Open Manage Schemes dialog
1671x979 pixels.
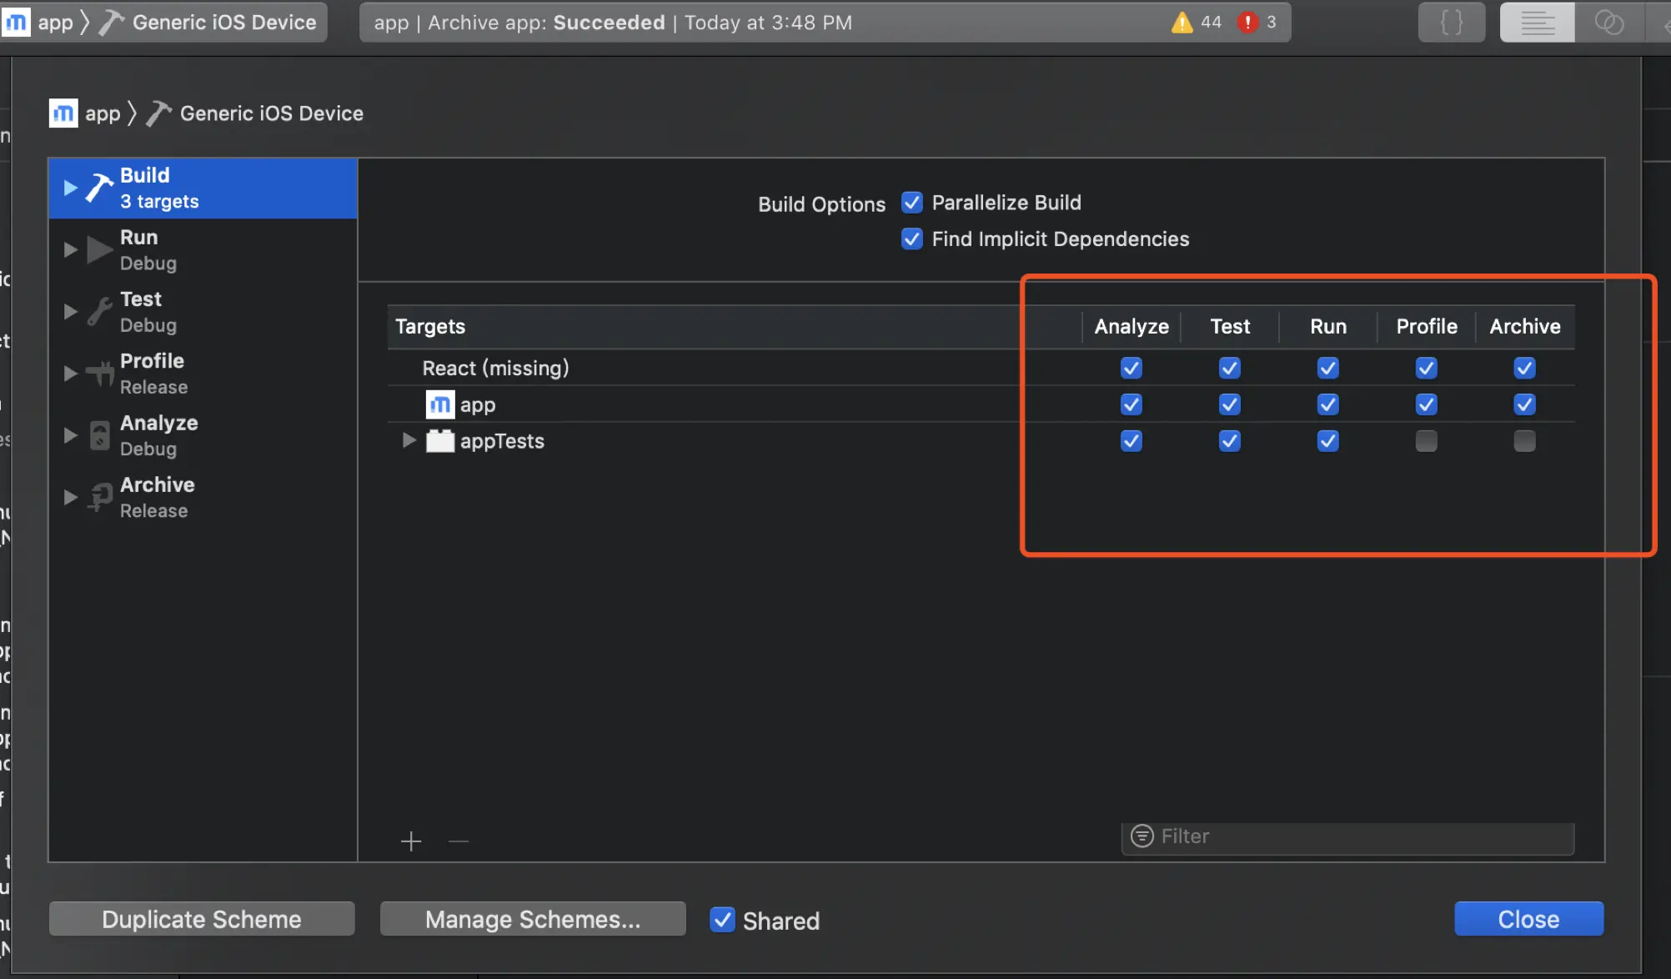pos(533,919)
